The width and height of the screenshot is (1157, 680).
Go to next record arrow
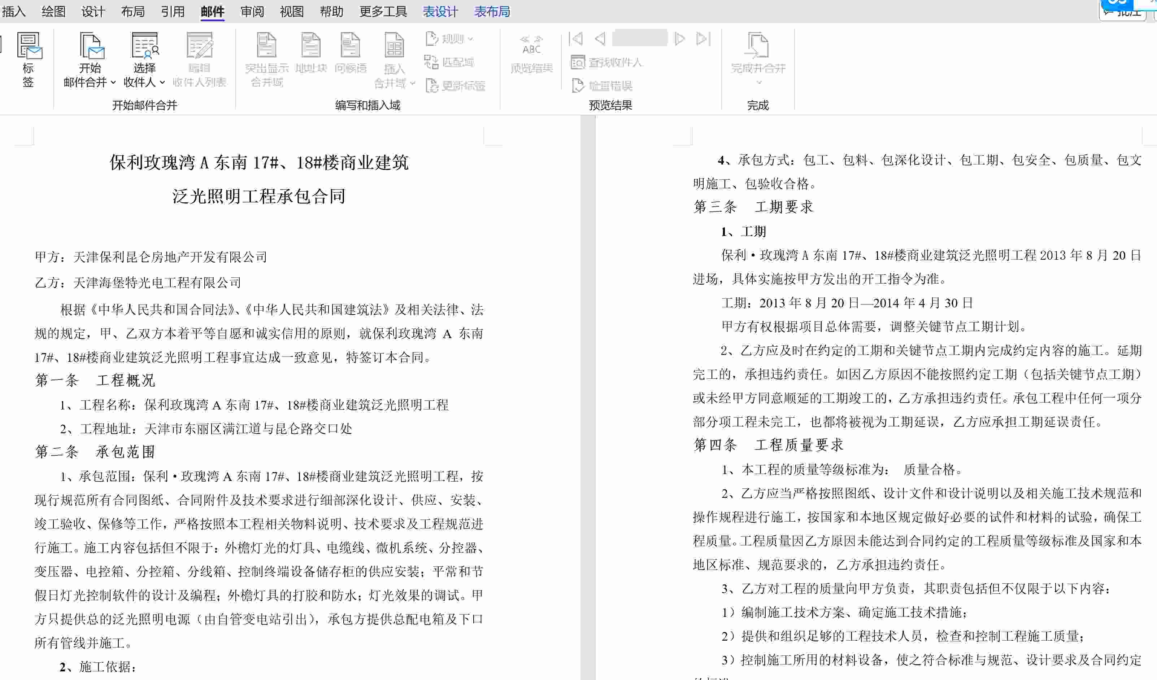pos(679,39)
